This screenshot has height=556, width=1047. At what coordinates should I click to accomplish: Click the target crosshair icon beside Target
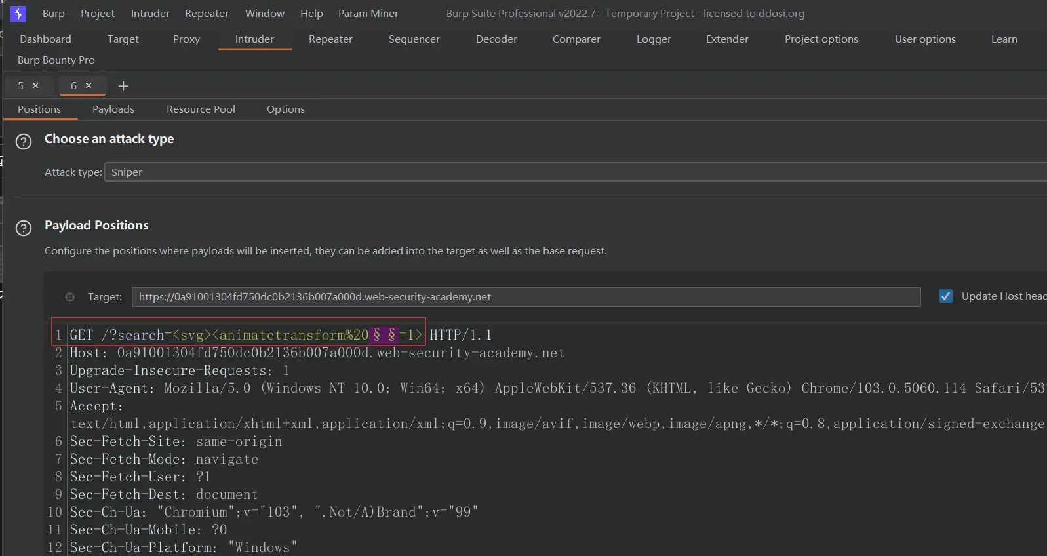[70, 297]
